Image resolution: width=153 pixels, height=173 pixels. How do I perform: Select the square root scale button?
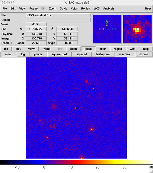[x=59, y=54]
